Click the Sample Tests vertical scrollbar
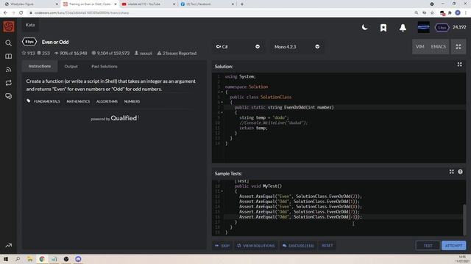Screen dimensions: 471x264 [464, 219]
